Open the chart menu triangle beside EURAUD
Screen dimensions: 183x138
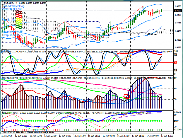(2, 3)
